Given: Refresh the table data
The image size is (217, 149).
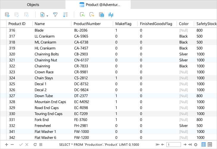Looking at the screenshot, I should pos(35,145).
